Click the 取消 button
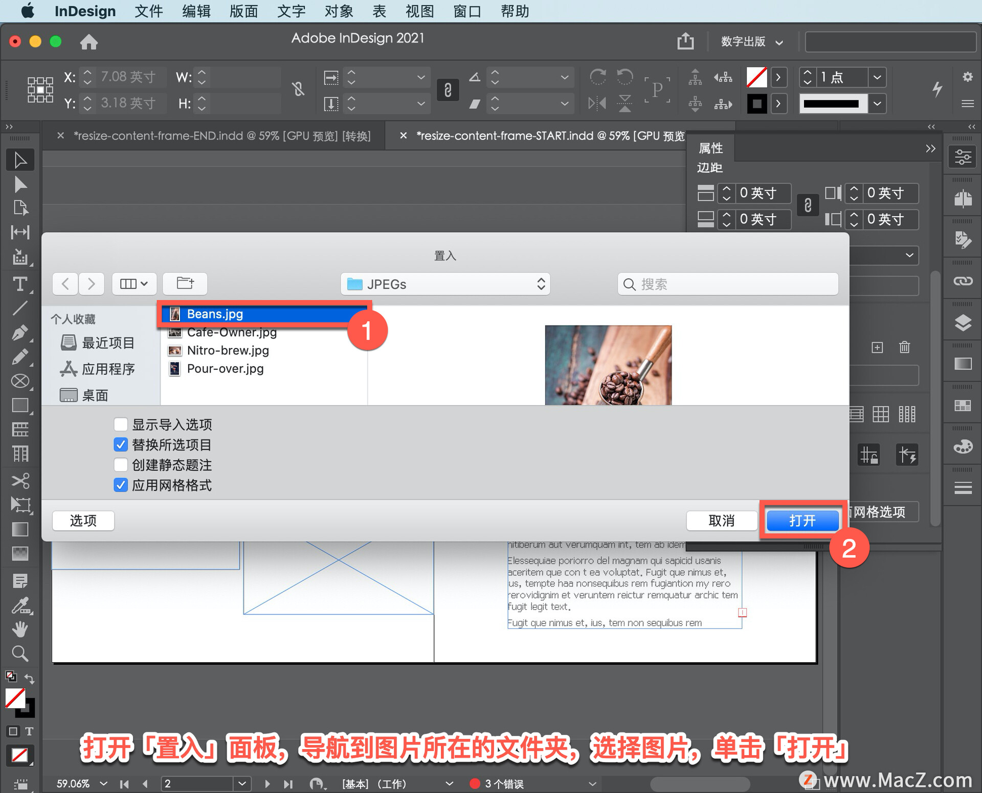The image size is (982, 793). pos(721,520)
